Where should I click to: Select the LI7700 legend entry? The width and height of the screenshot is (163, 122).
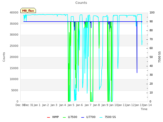88,117
